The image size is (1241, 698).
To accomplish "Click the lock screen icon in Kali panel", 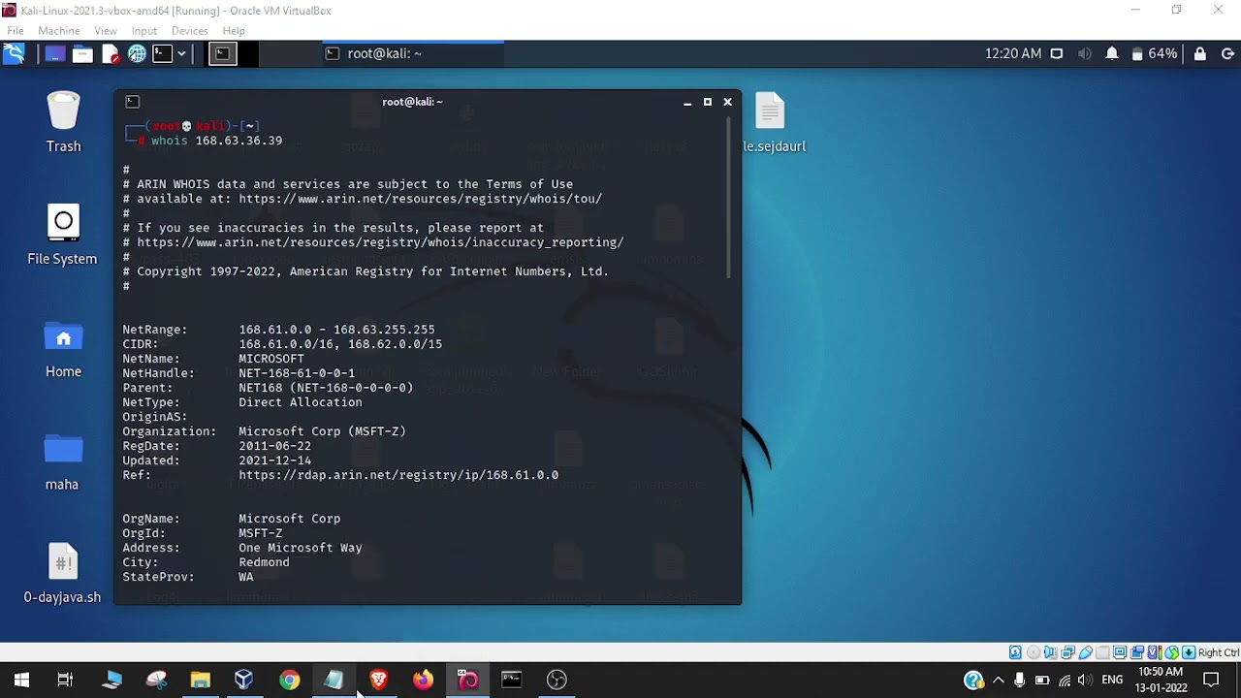I will click(x=1200, y=54).
